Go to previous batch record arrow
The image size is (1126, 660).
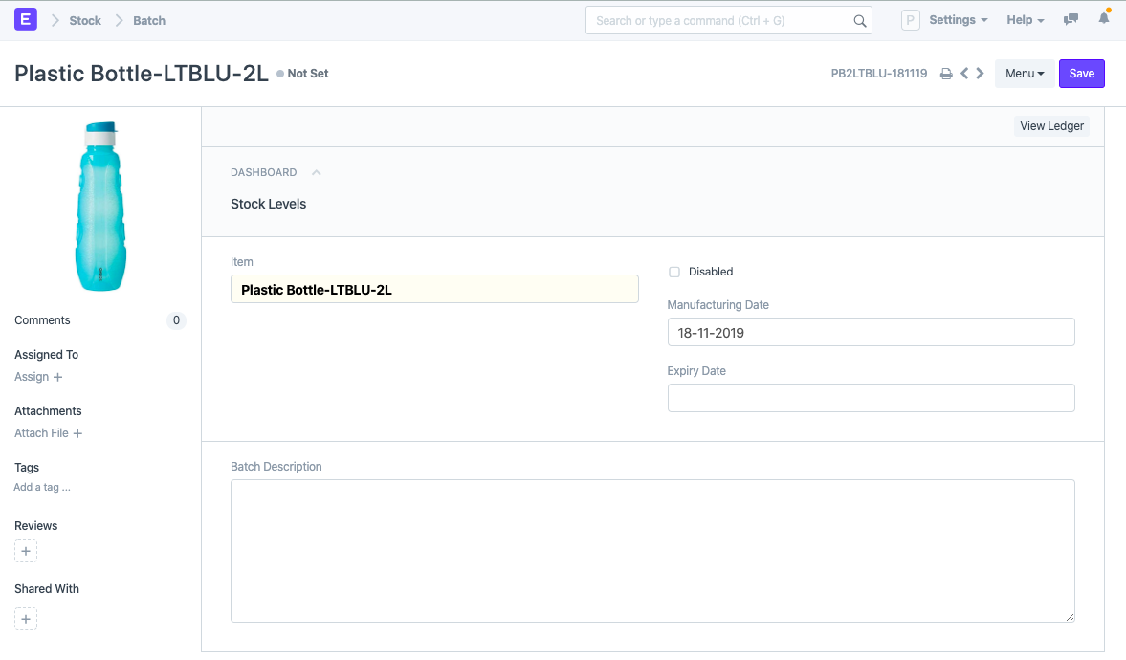click(964, 74)
